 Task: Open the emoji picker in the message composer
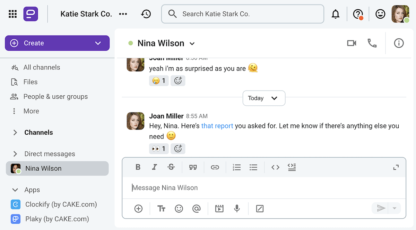179,209
